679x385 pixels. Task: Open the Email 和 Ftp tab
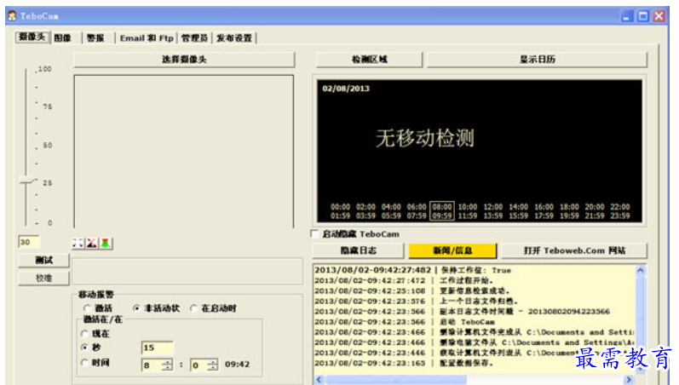[x=147, y=38]
